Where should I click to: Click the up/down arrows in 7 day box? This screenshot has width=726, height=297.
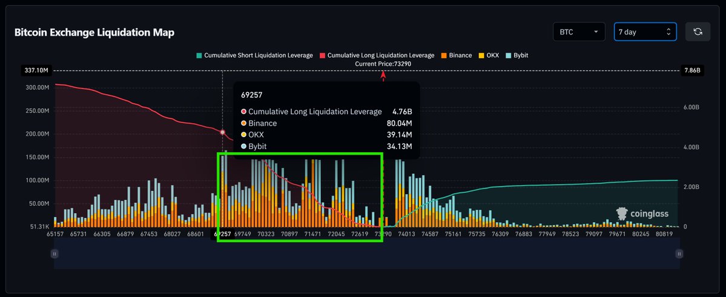pyautogui.click(x=668, y=32)
